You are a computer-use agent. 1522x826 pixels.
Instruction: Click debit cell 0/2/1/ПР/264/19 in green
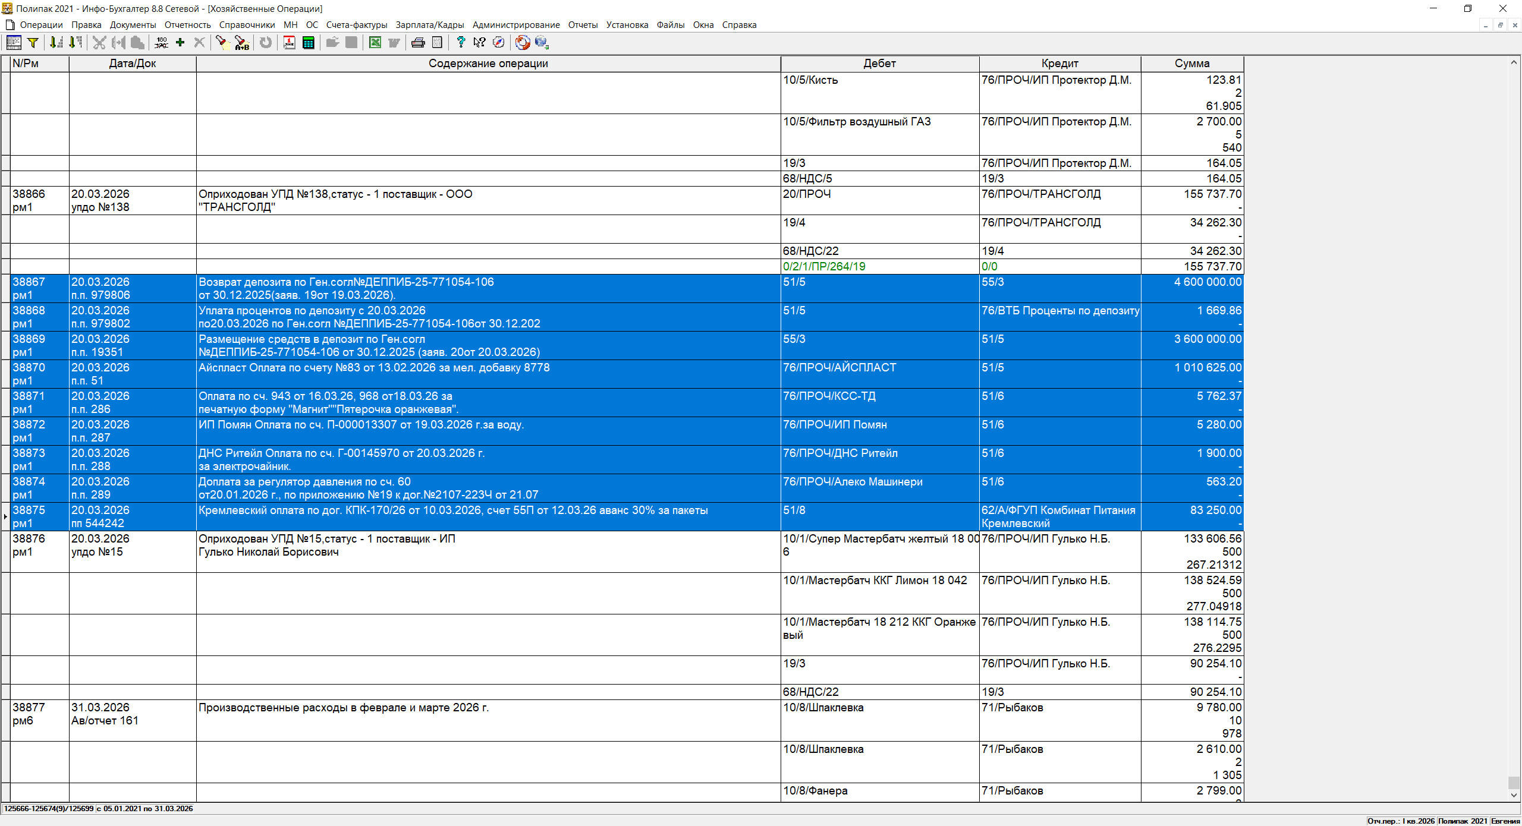[x=824, y=267]
